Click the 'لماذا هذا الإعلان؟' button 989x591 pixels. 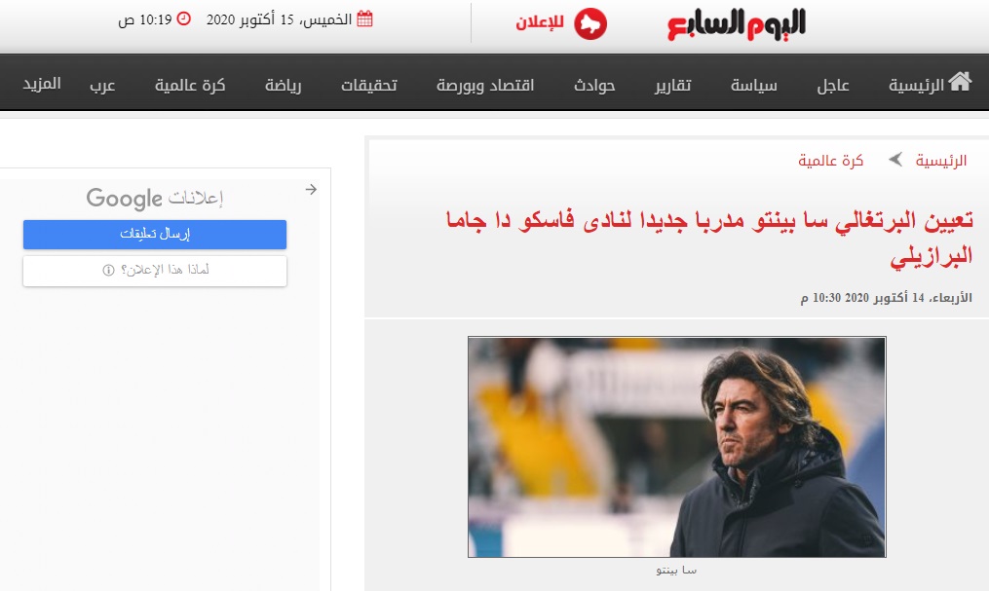point(155,271)
